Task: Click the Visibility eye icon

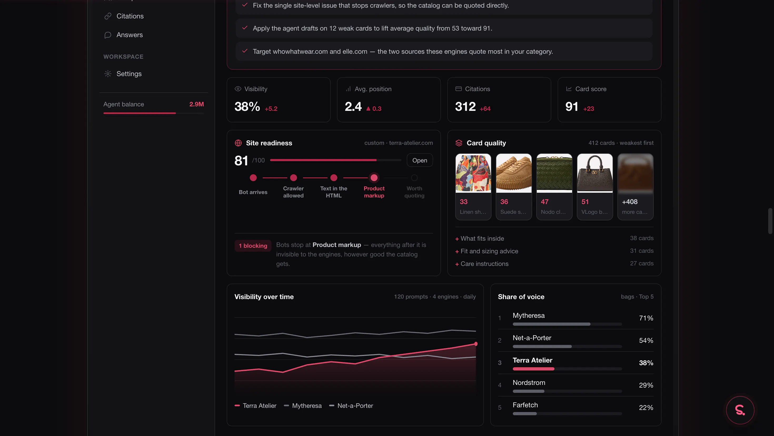Action: click(x=238, y=89)
